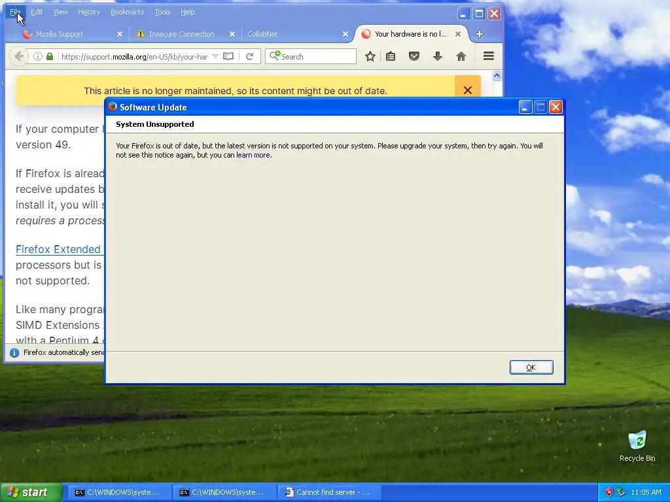This screenshot has width=670, height=502.
Task: Save page to Pocket
Action: (x=414, y=56)
